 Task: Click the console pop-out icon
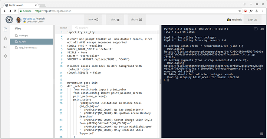256,29
